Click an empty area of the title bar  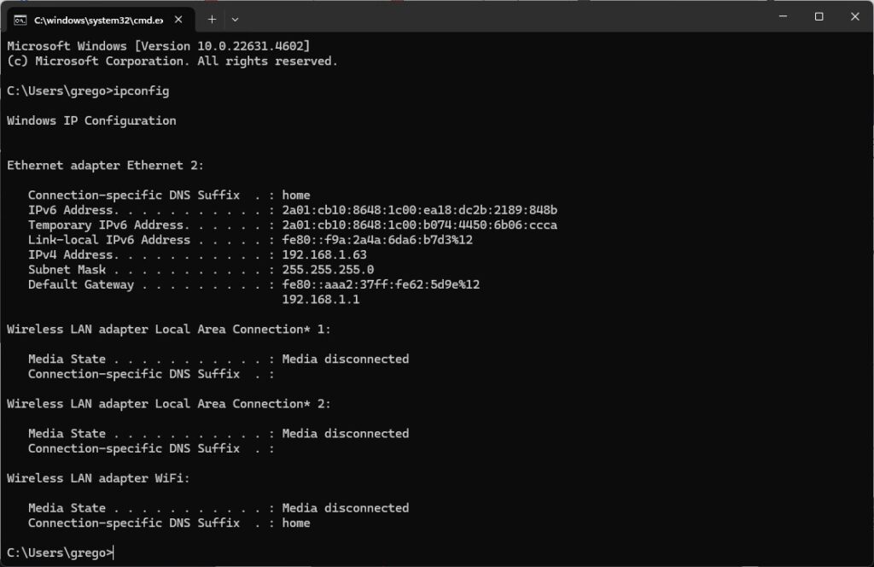[x=512, y=16]
